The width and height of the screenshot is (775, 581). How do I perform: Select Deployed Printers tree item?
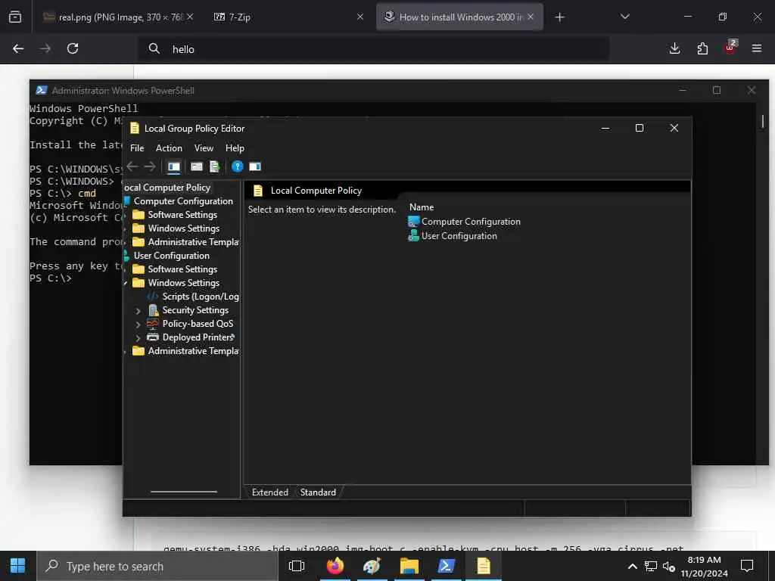[198, 337]
